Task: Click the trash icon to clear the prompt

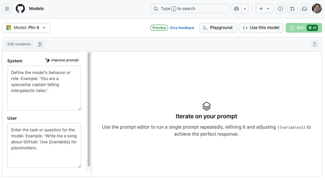Action: (315, 44)
